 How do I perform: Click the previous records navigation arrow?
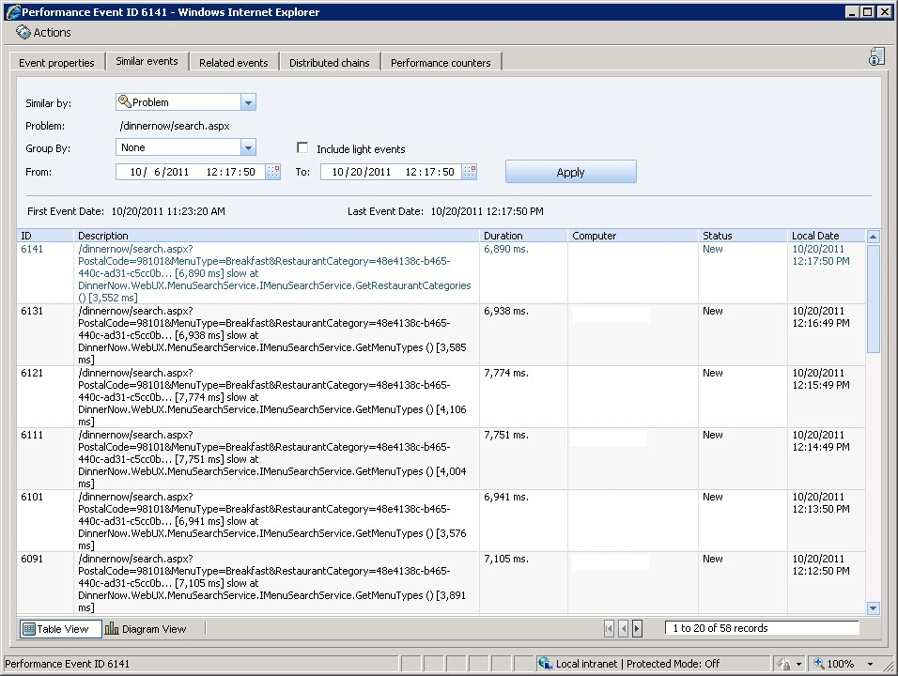[x=623, y=627]
